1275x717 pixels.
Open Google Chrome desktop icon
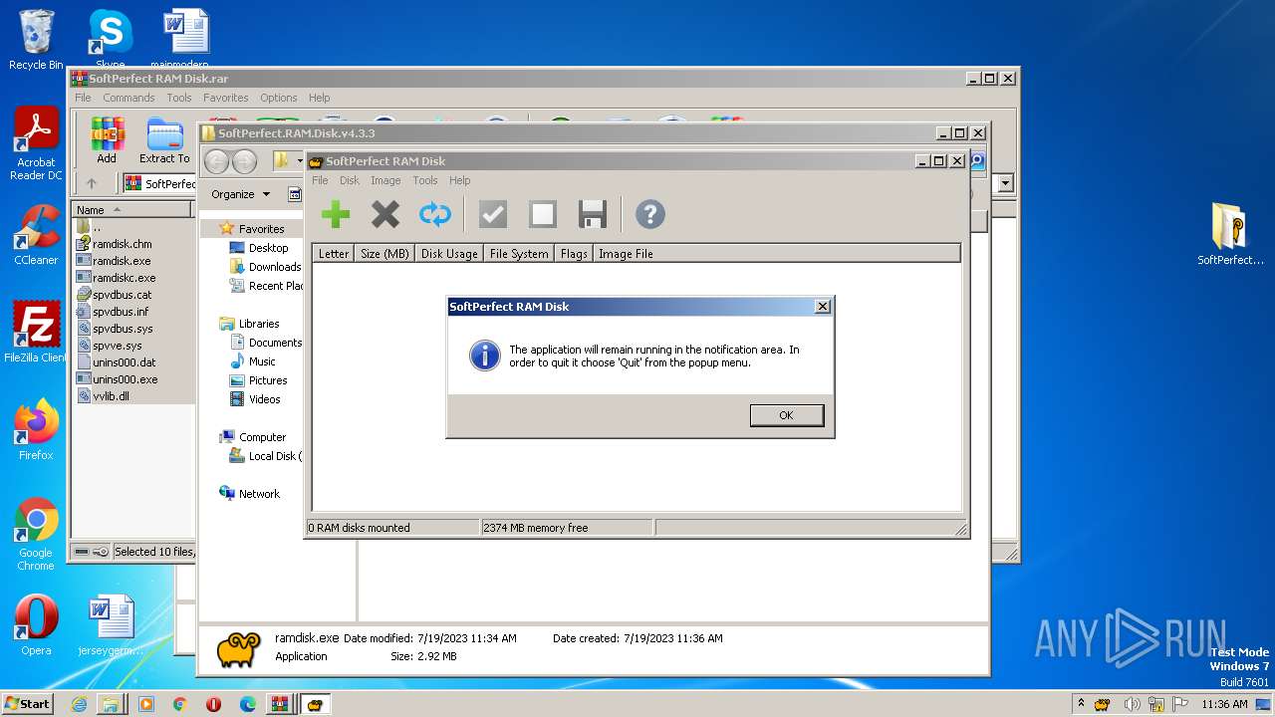[36, 534]
